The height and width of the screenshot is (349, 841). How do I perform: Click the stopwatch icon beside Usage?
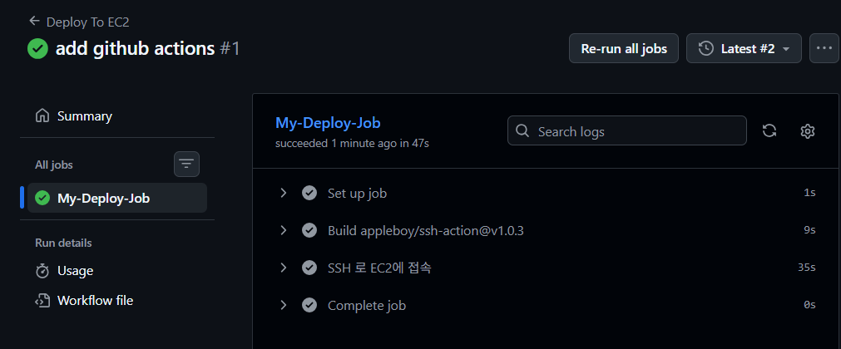coord(42,271)
